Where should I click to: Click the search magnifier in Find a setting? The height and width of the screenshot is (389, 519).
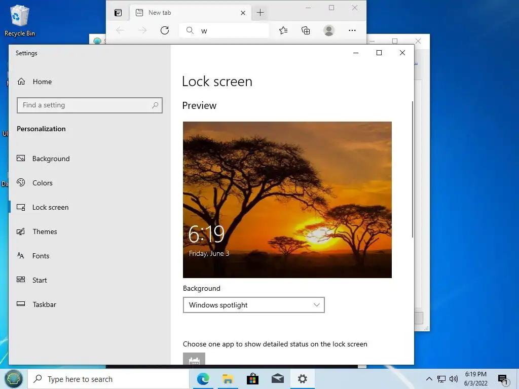point(155,105)
